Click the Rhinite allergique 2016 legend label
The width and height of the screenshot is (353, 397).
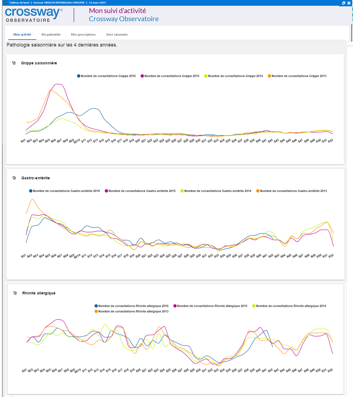coord(133,306)
